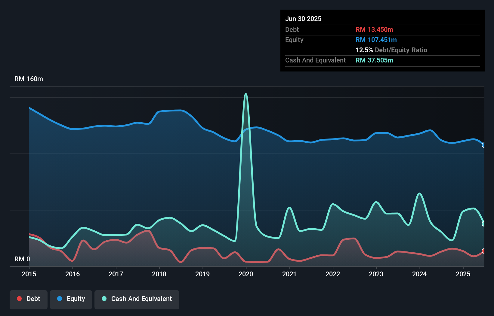
Task: Select the teal Cash And Equivalent legend dot
Action: (103, 299)
